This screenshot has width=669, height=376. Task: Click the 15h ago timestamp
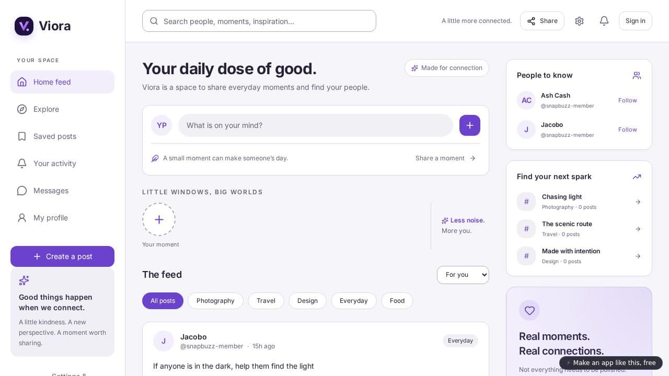click(x=263, y=346)
